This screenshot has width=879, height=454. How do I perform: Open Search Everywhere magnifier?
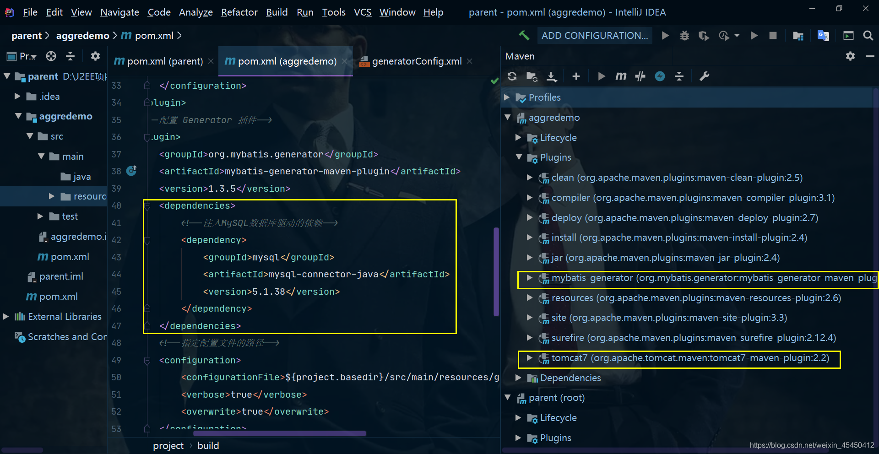868,36
